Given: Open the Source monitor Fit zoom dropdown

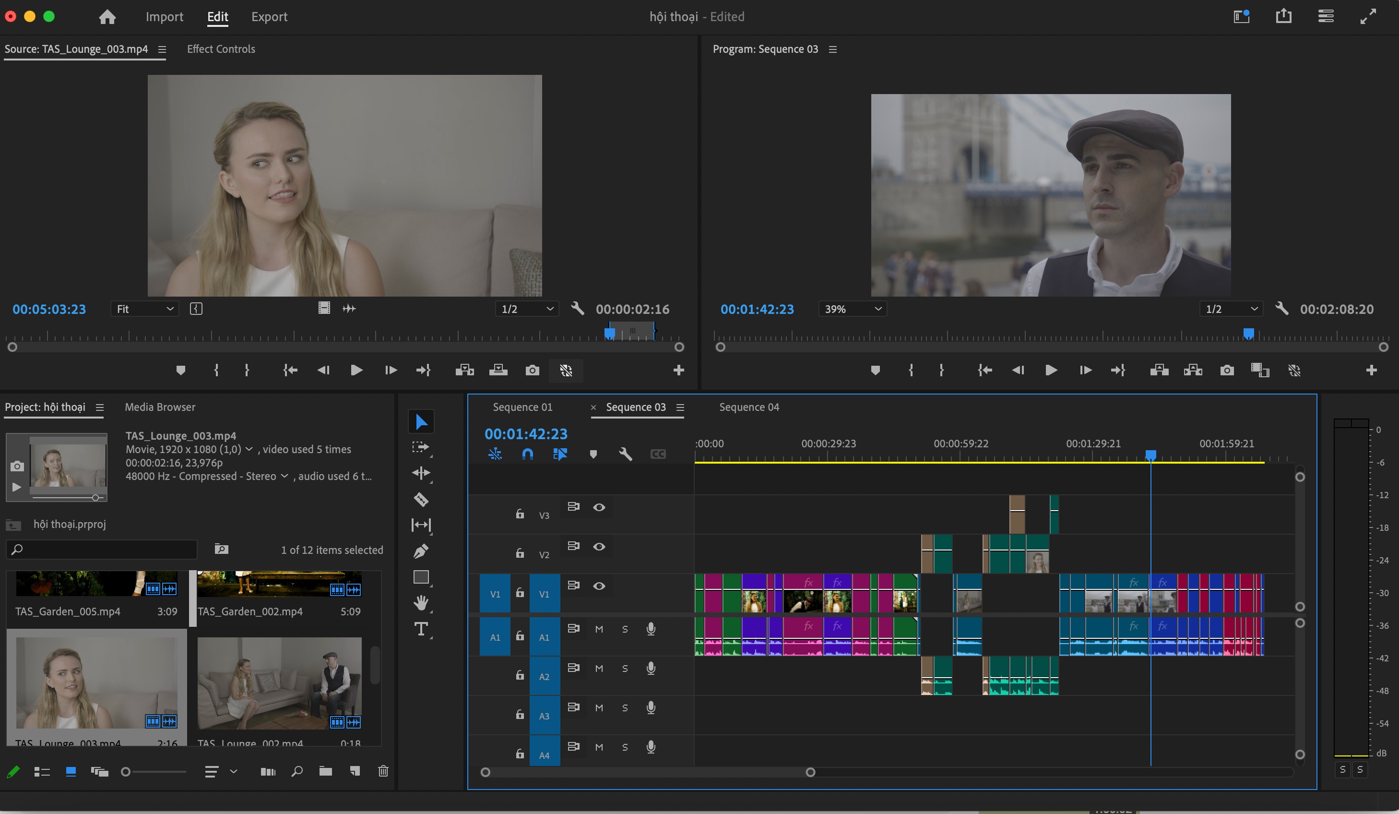Looking at the screenshot, I should [x=145, y=309].
